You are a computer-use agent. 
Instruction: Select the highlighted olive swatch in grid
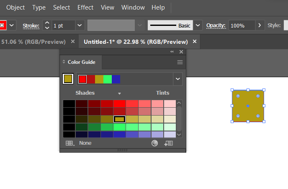pos(119,119)
